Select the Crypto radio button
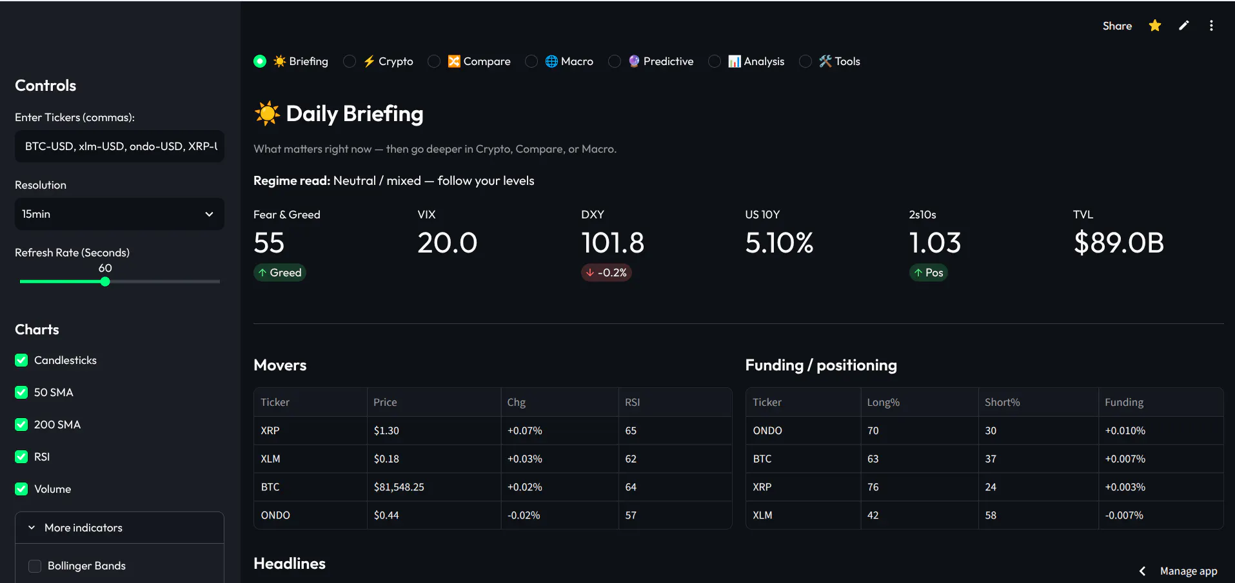1235x583 pixels. [350, 61]
